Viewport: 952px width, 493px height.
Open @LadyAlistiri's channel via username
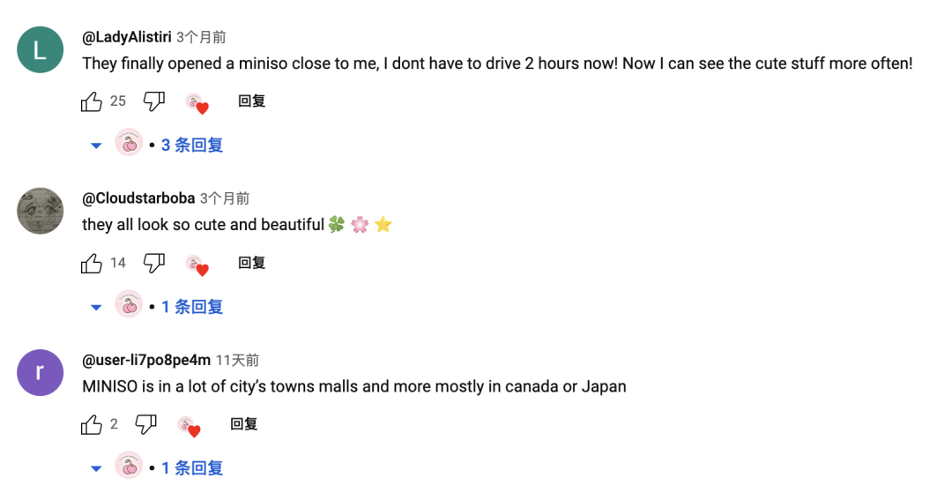coord(127,37)
